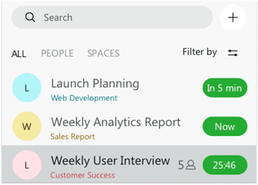Click the Web Development space link
The image size is (258, 185).
tap(84, 98)
